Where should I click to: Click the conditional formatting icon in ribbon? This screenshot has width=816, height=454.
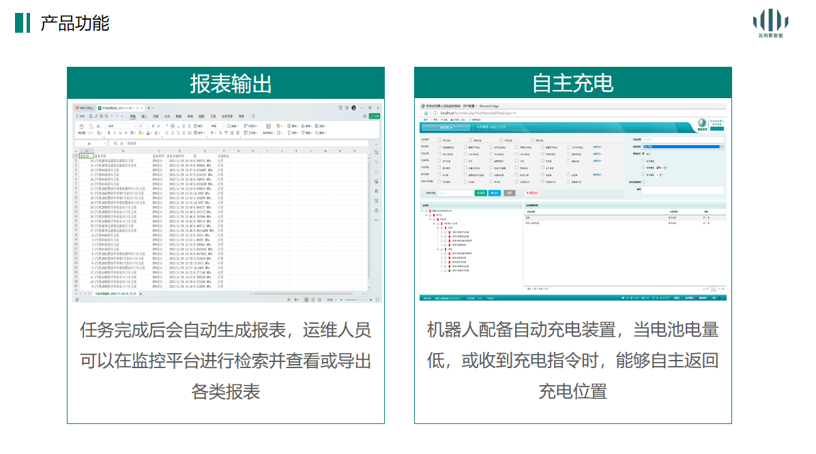[x=268, y=126]
